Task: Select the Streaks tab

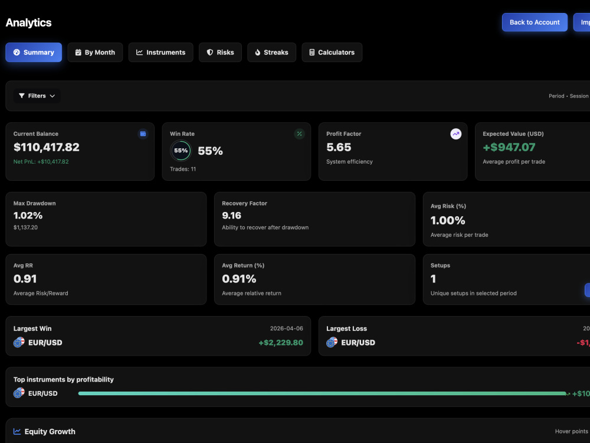Action: click(x=271, y=53)
